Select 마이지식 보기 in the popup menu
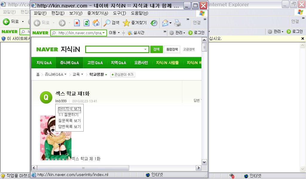This screenshot has width=306, height=179. coord(69,109)
